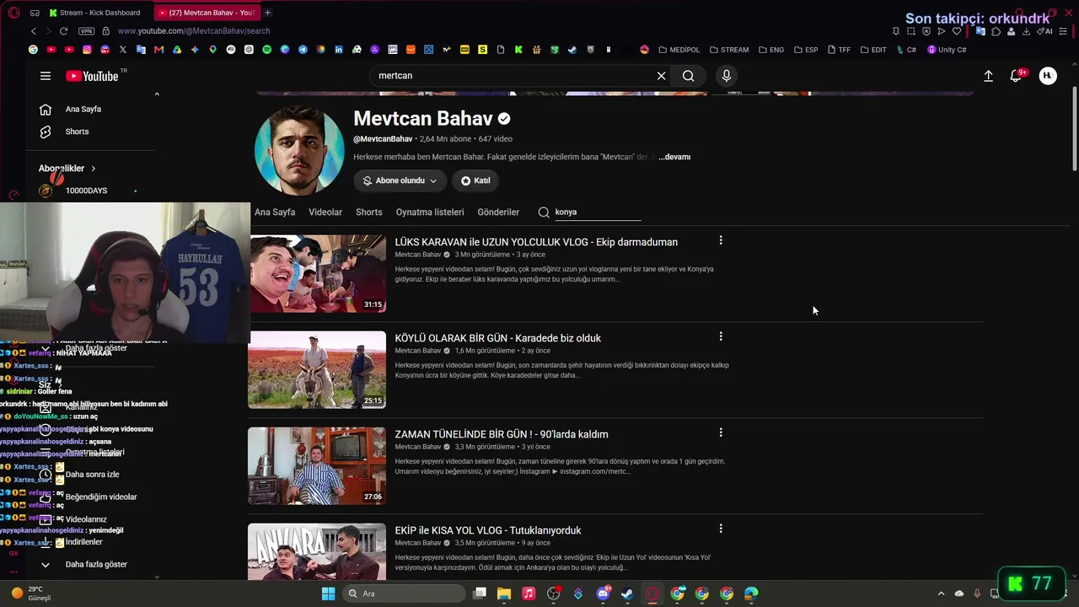
Task: Click the channel search magnifier icon
Action: coord(544,212)
